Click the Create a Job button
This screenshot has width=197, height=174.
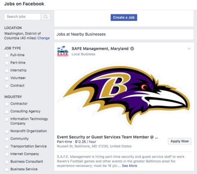[124, 18]
